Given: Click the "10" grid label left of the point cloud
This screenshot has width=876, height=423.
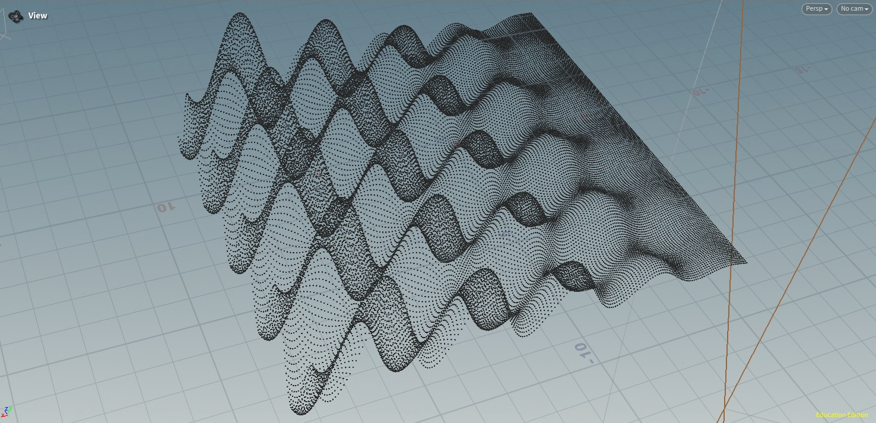Looking at the screenshot, I should point(166,207).
